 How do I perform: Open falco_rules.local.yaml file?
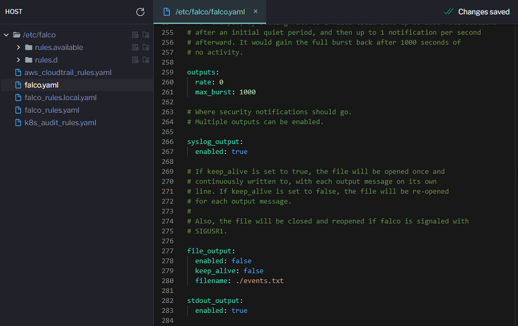point(60,97)
